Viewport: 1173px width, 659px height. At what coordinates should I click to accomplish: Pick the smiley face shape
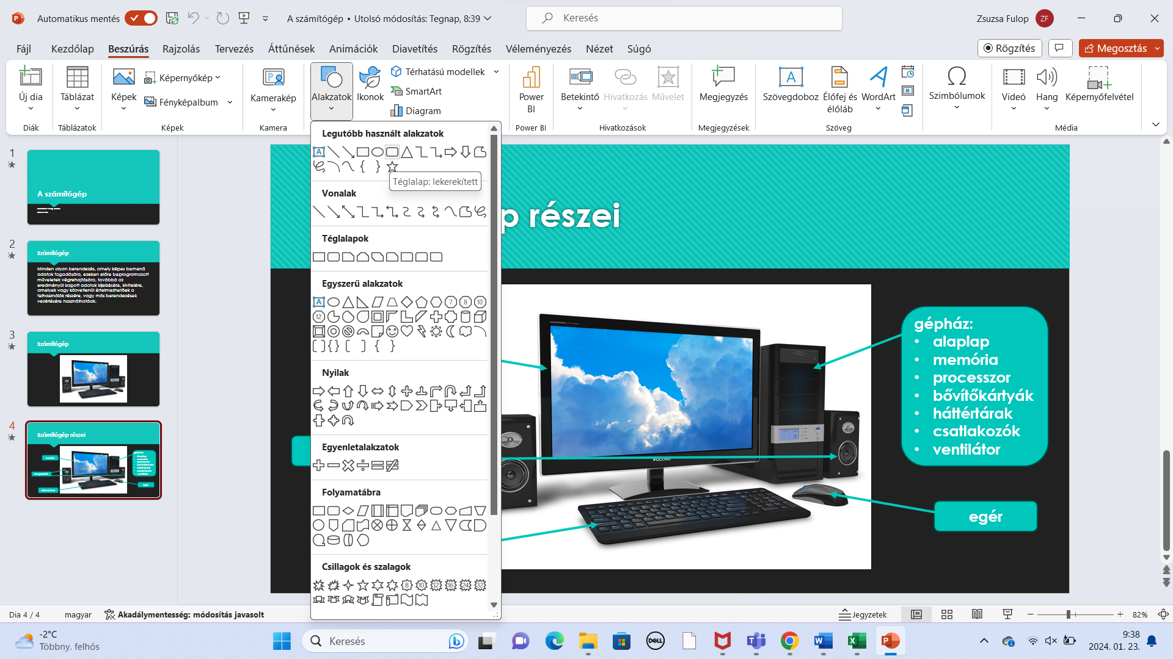coord(392,331)
